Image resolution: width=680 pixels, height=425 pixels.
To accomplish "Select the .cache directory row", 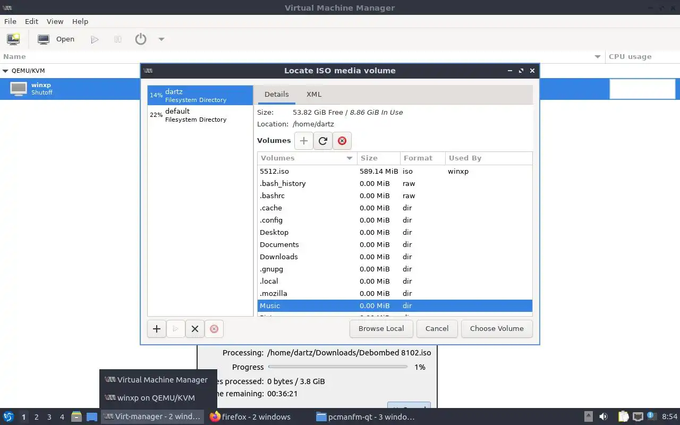I will (395, 208).
